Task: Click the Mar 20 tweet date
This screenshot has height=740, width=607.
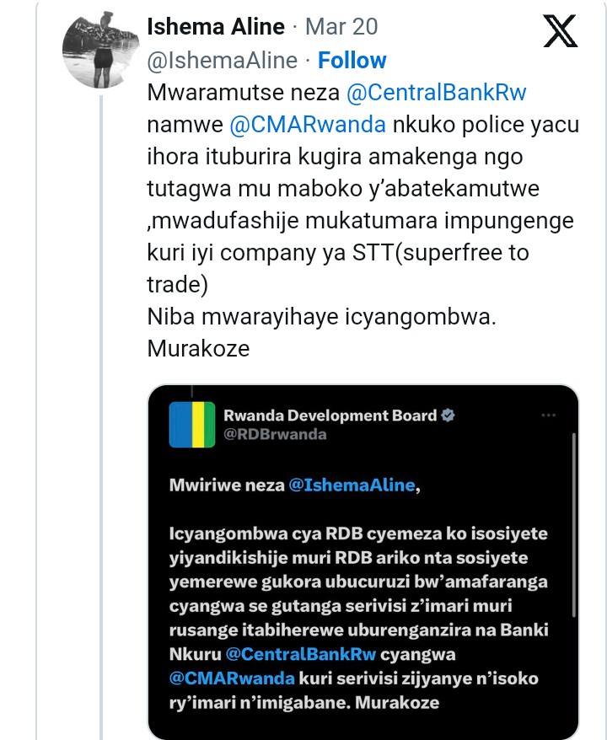Action: [341, 26]
